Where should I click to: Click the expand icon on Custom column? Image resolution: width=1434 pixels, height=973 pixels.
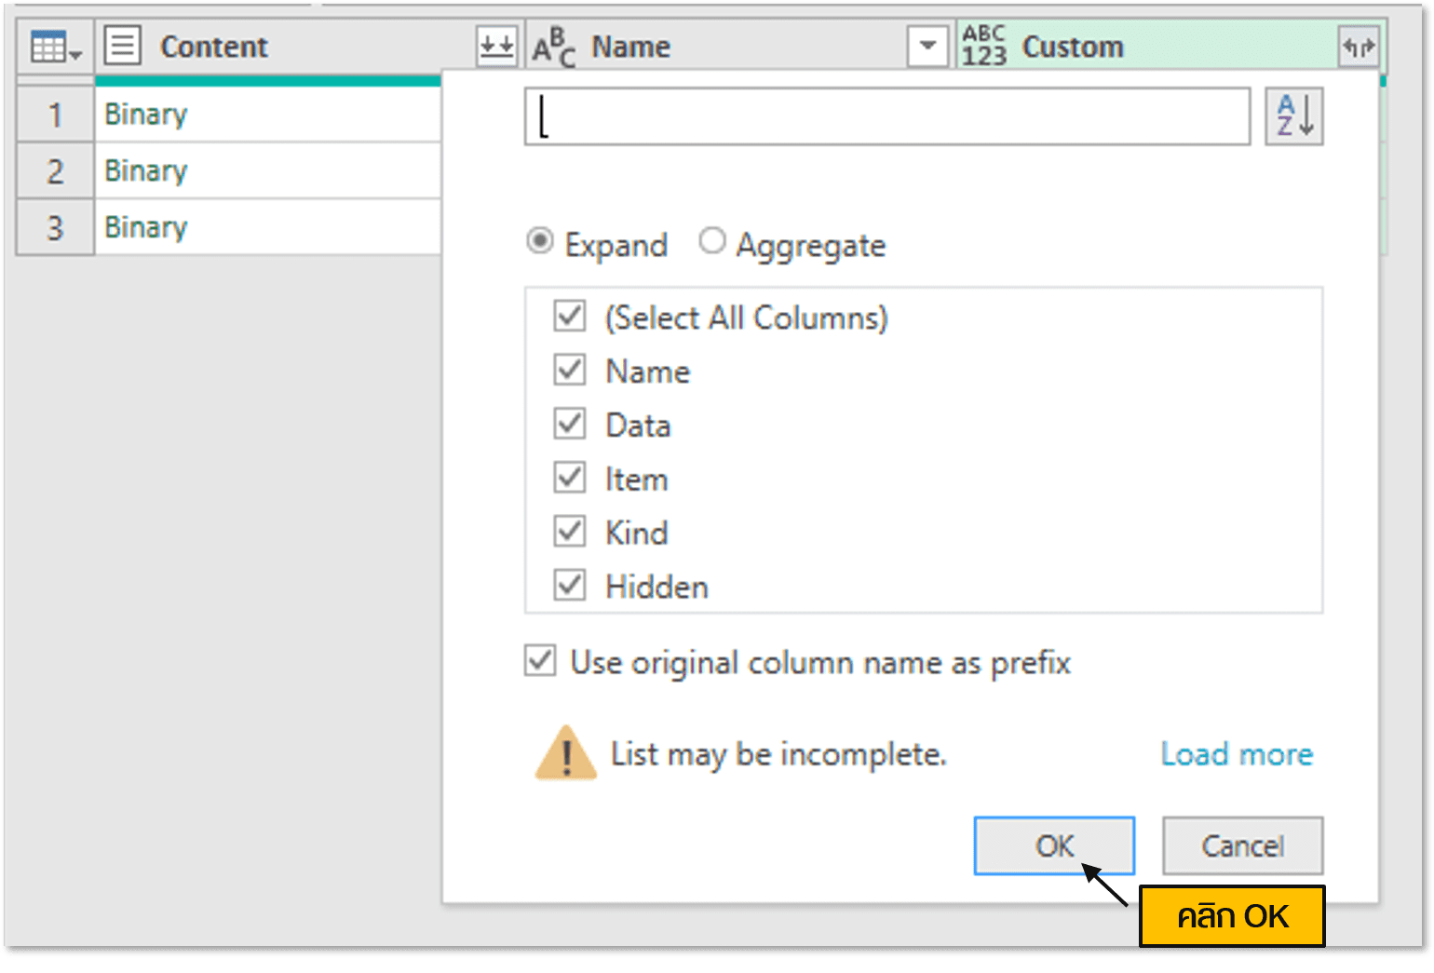[x=1359, y=47]
